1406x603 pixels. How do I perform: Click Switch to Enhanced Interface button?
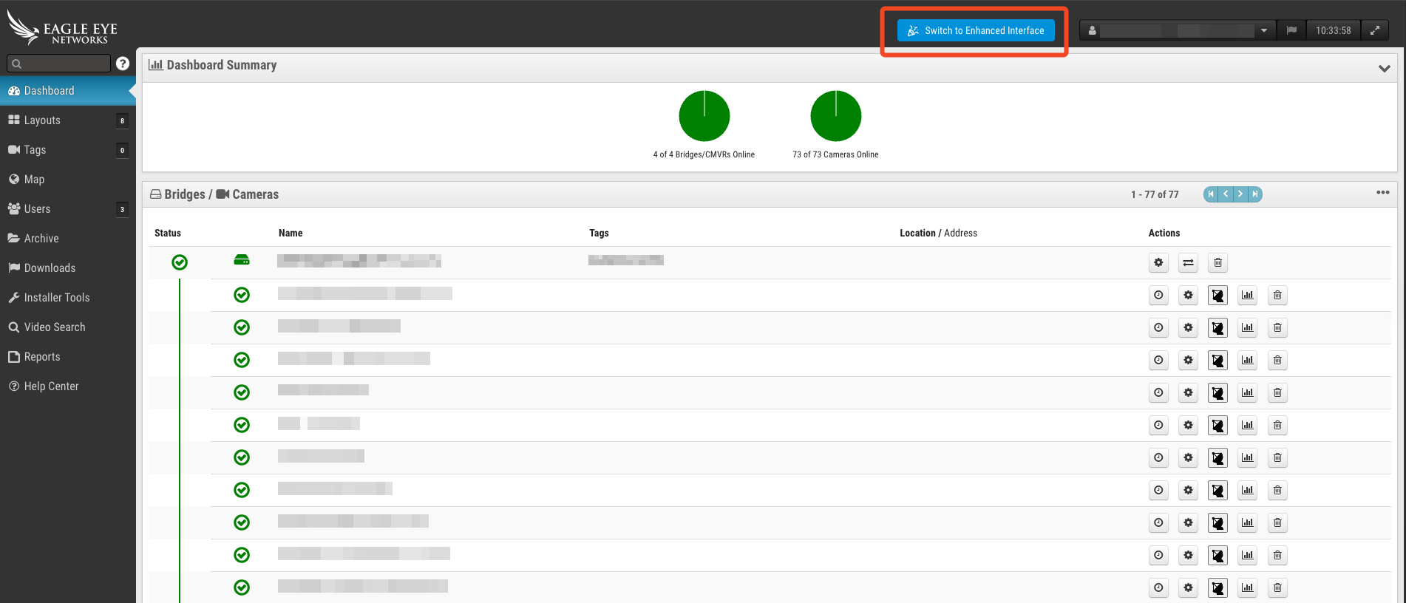(976, 30)
